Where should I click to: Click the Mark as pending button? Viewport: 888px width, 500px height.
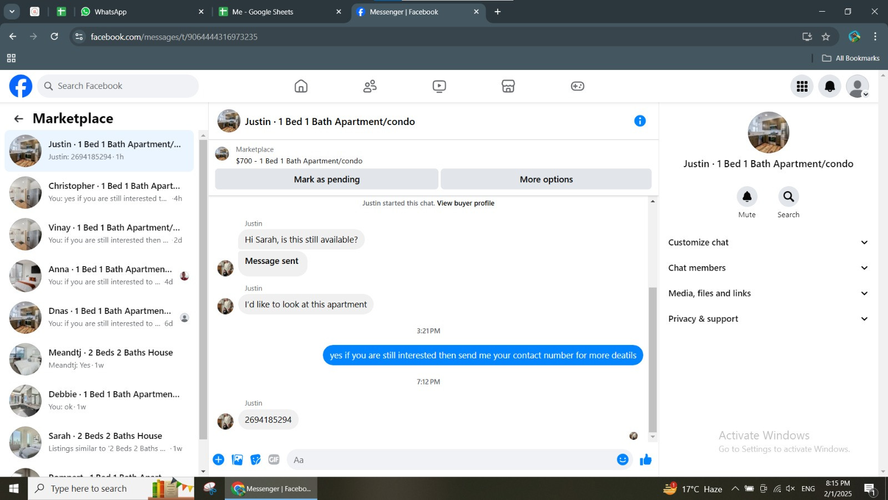[326, 179]
